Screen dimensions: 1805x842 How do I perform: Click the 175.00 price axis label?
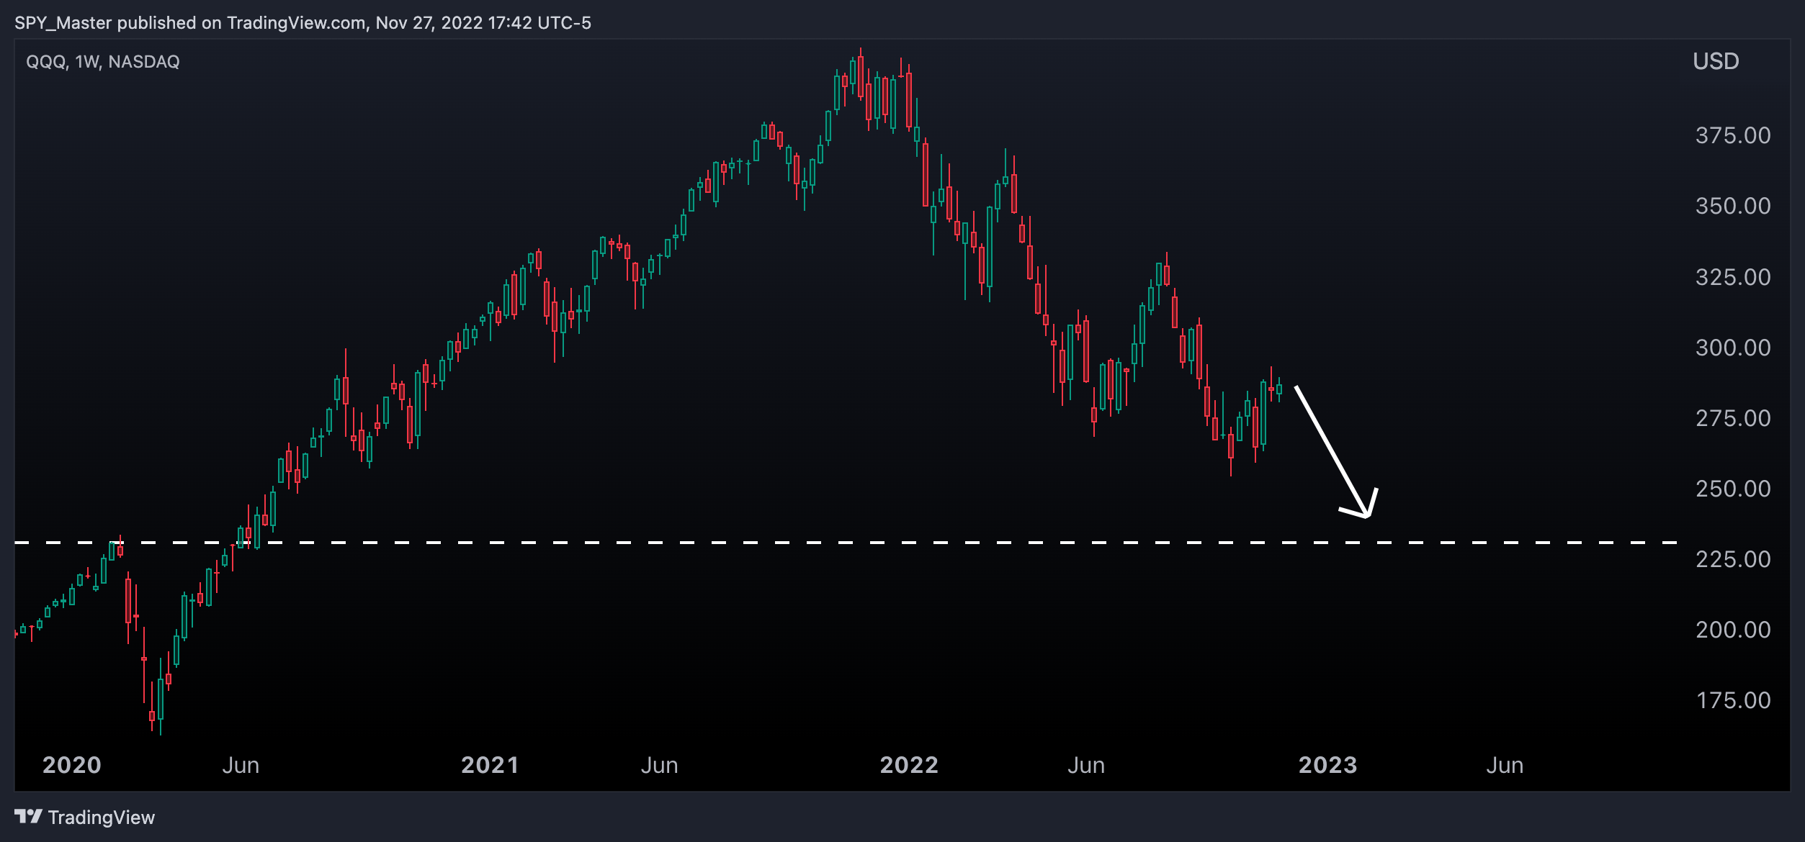(1733, 700)
